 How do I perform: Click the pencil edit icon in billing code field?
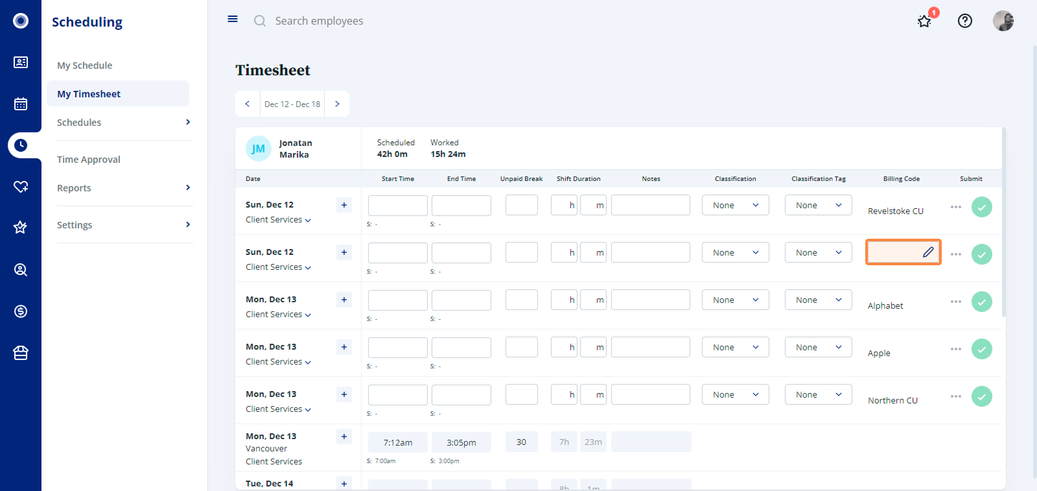click(x=928, y=252)
